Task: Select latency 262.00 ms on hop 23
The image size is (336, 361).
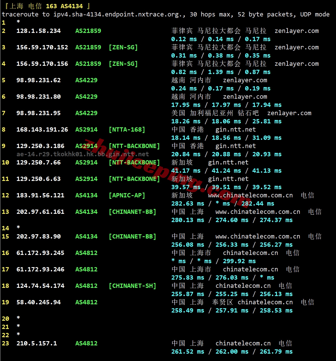Action: (232, 352)
